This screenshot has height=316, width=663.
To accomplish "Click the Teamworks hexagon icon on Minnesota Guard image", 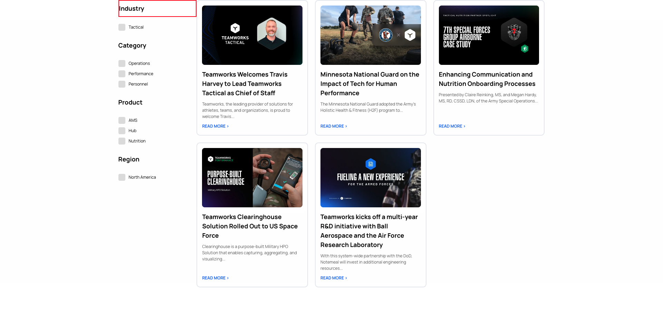I will pos(410,35).
